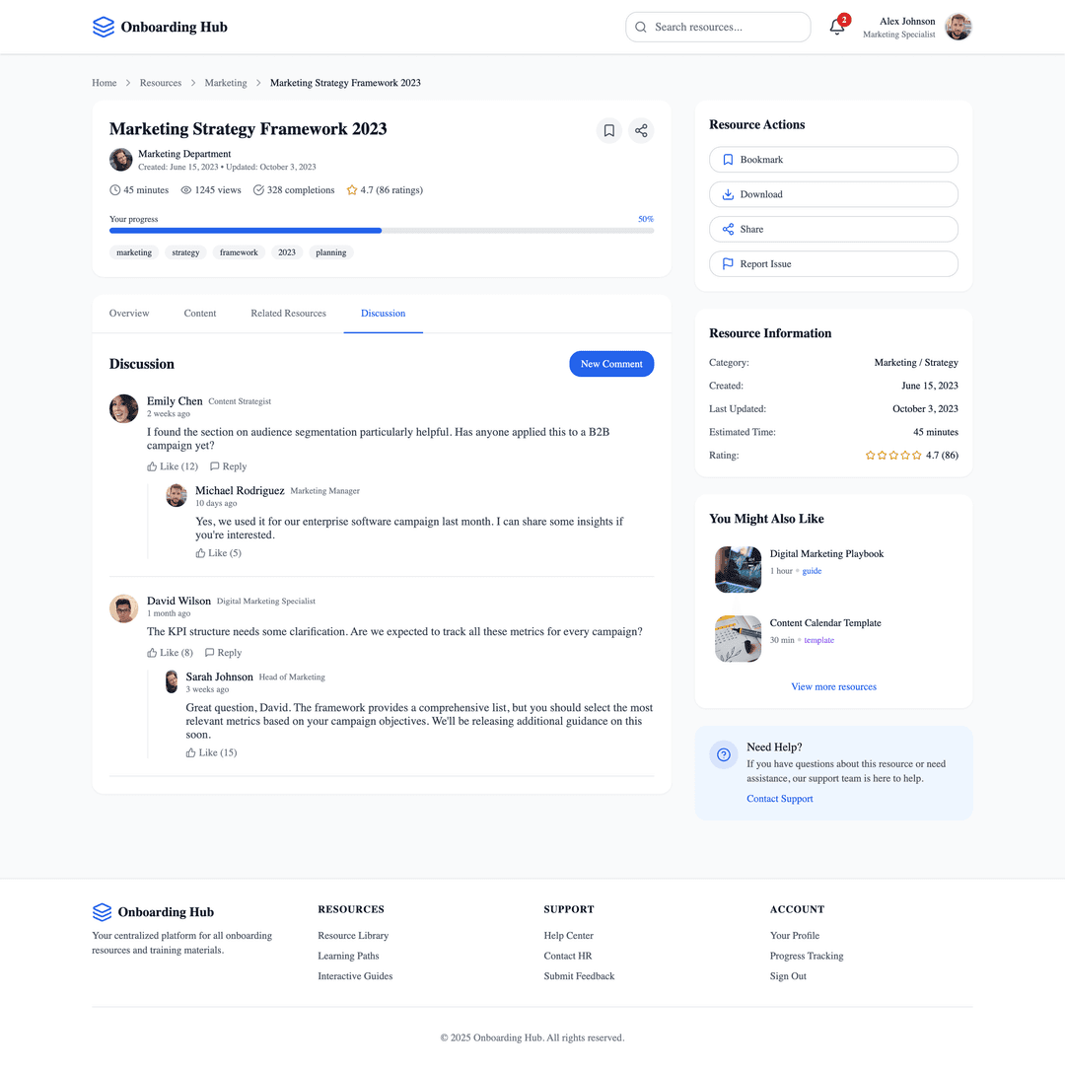Click David Wilson's avatar

click(x=123, y=608)
